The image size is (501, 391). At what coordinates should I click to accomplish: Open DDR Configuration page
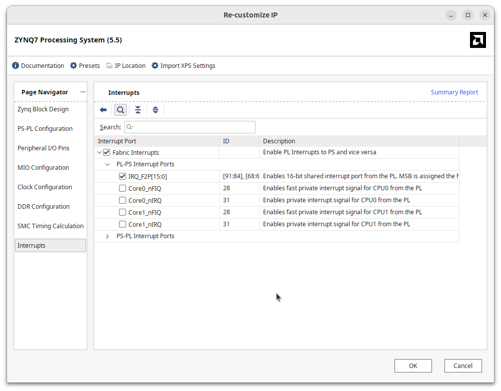(x=43, y=207)
